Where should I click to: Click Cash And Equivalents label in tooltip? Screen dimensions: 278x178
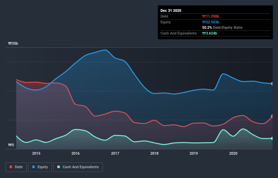(x=178, y=33)
